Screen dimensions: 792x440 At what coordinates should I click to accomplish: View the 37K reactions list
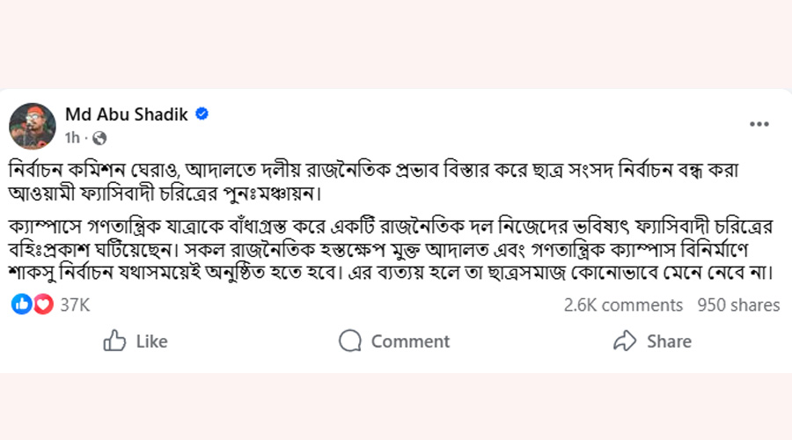pyautogui.click(x=75, y=304)
